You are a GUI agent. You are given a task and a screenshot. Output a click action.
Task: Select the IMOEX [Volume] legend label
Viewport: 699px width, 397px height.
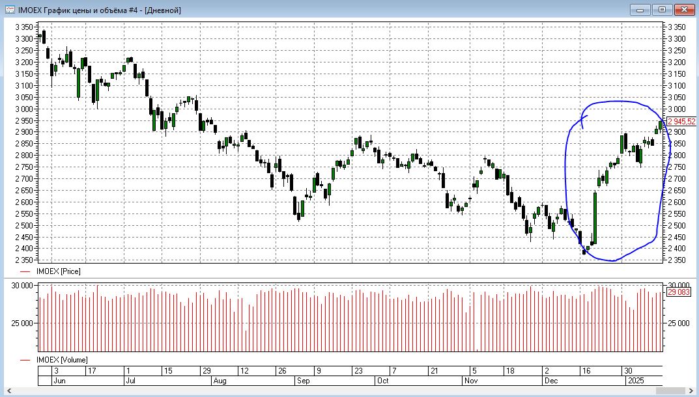[x=62, y=360]
